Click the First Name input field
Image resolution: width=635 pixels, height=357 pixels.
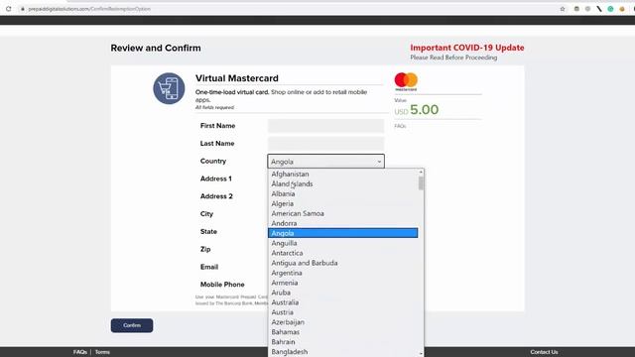tap(325, 126)
